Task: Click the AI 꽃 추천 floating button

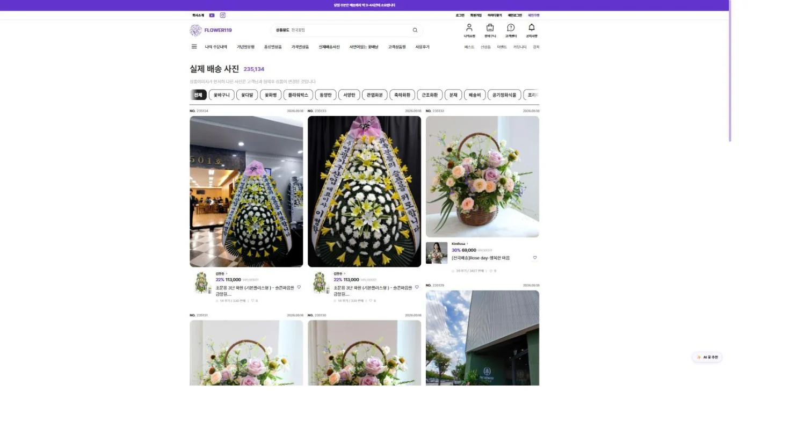Action: [707, 357]
